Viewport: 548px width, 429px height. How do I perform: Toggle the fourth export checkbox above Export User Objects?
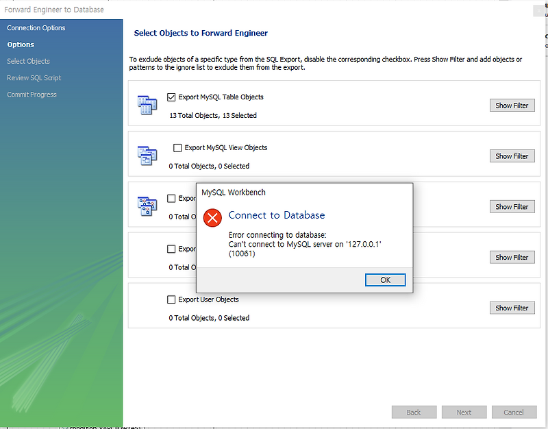(x=171, y=249)
